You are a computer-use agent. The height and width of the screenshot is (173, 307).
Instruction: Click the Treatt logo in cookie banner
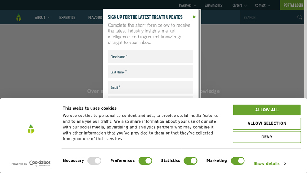coord(31,129)
